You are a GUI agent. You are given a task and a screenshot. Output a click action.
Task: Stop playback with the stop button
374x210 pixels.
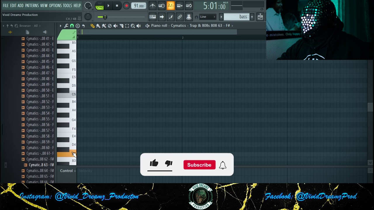(x=117, y=6)
